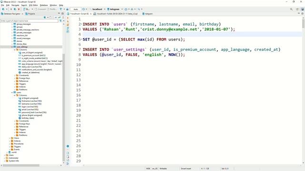Screen dimensions: 305x171
Task: Click the SQL editor vertical scrollbar
Action: 303,23
